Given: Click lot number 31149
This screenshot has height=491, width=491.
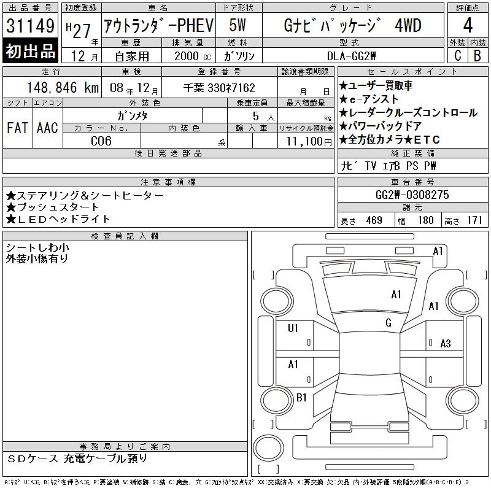Looking at the screenshot, I should click(31, 26).
